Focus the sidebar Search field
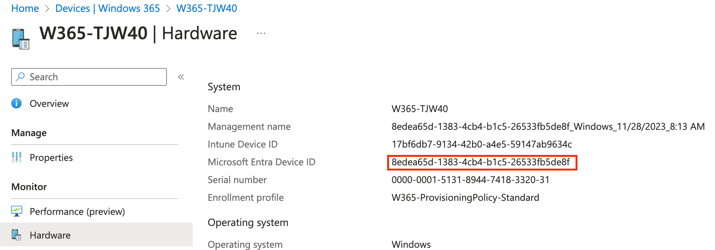The width and height of the screenshot is (715, 250). pyautogui.click(x=89, y=77)
